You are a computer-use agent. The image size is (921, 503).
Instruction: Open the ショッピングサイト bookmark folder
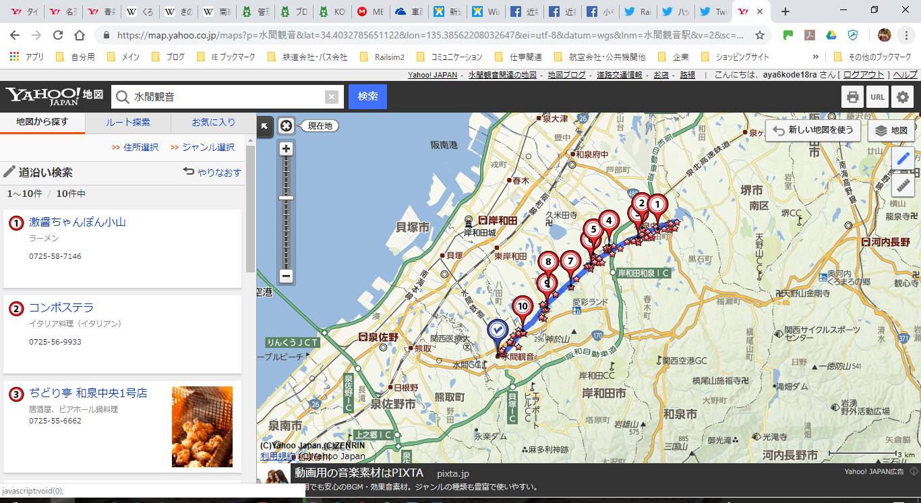pos(736,57)
